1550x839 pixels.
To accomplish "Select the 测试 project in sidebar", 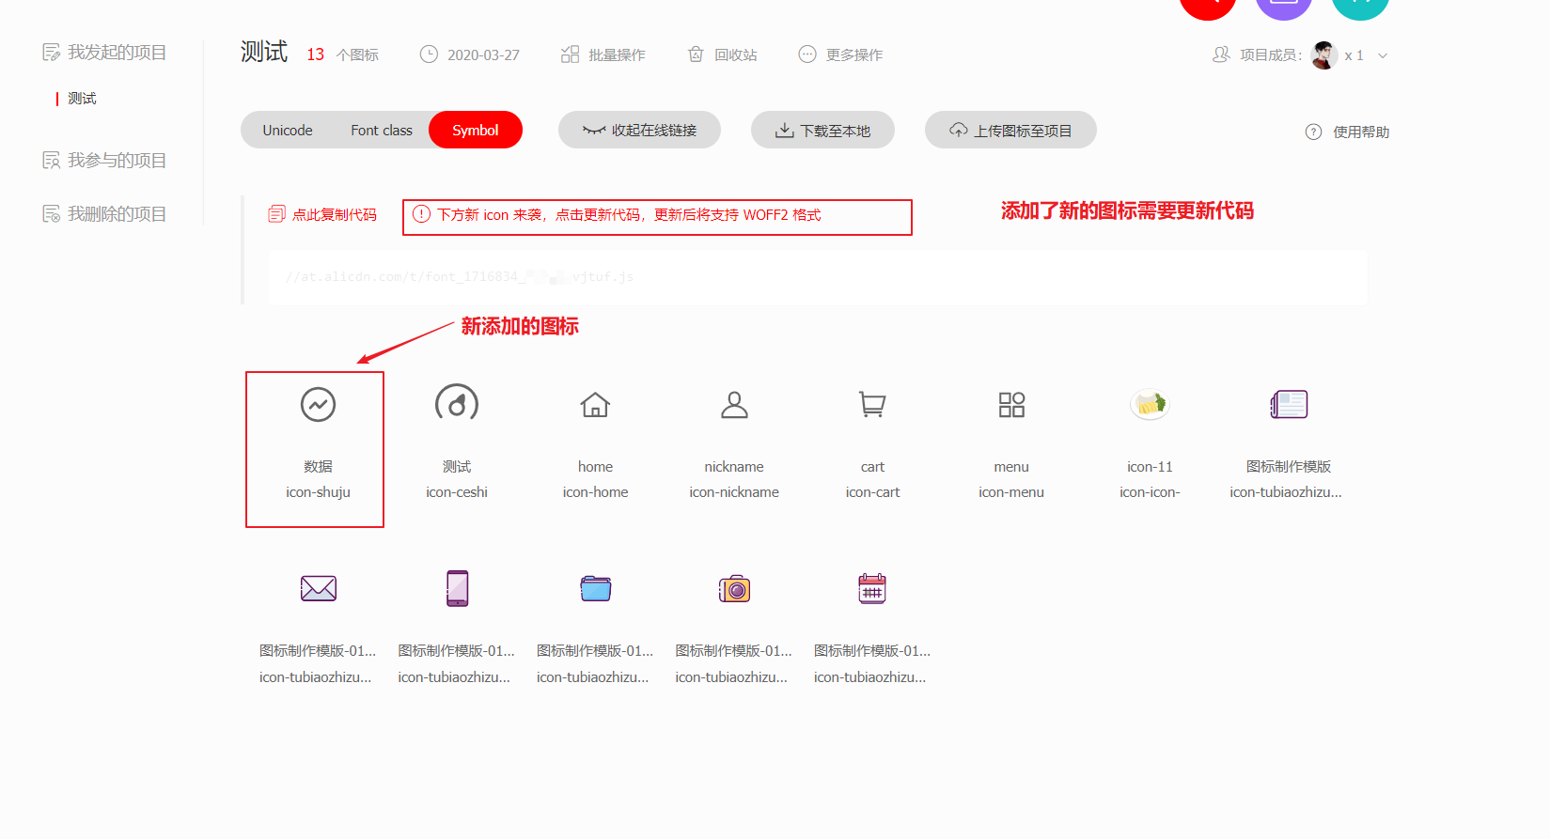I will [x=82, y=98].
